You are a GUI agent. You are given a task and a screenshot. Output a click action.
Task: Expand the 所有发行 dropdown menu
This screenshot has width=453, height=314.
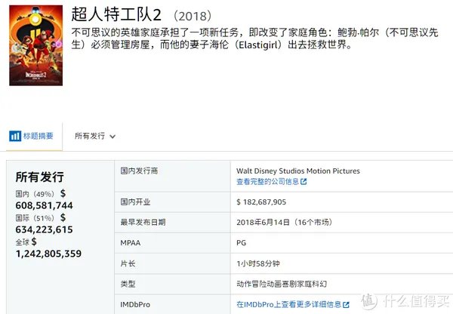[95, 136]
